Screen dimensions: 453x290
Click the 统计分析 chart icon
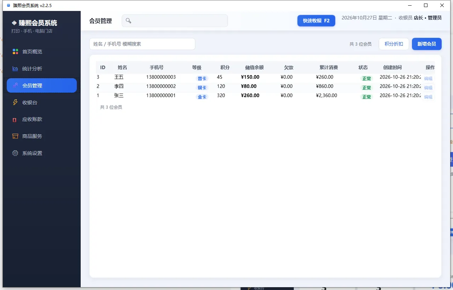[15, 69]
